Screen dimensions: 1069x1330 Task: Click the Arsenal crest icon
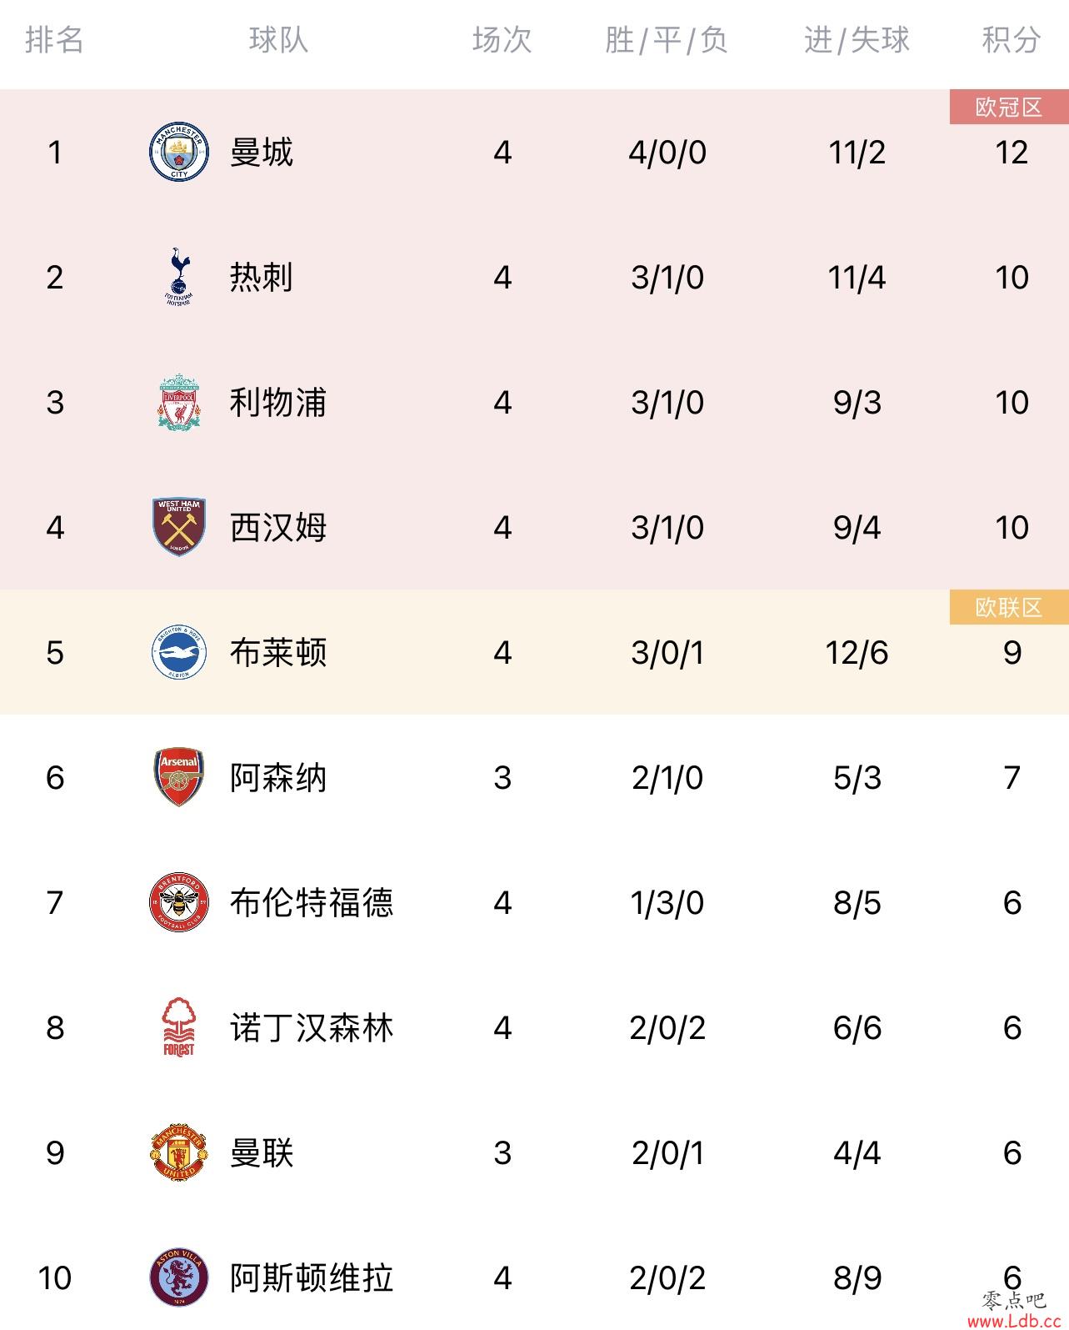(178, 777)
